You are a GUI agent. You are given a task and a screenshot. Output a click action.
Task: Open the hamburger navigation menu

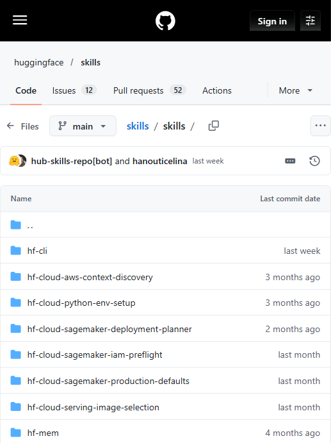click(20, 20)
